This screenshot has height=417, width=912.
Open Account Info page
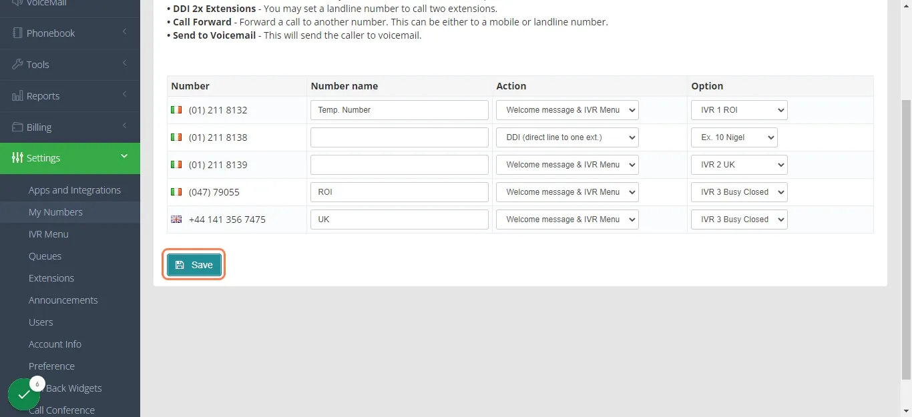click(55, 344)
